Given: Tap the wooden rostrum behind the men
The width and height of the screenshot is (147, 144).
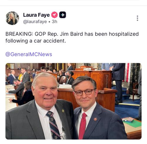Looking at the screenshot, I should coord(92,79).
